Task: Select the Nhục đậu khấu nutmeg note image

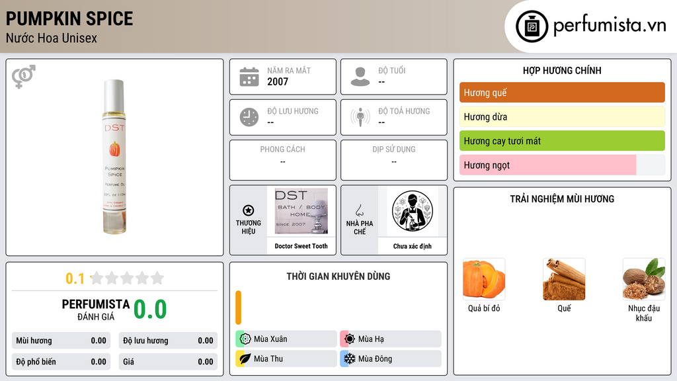Action: coord(644,279)
